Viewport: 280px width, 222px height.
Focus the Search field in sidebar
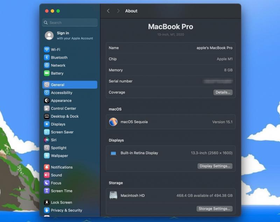(70, 23)
